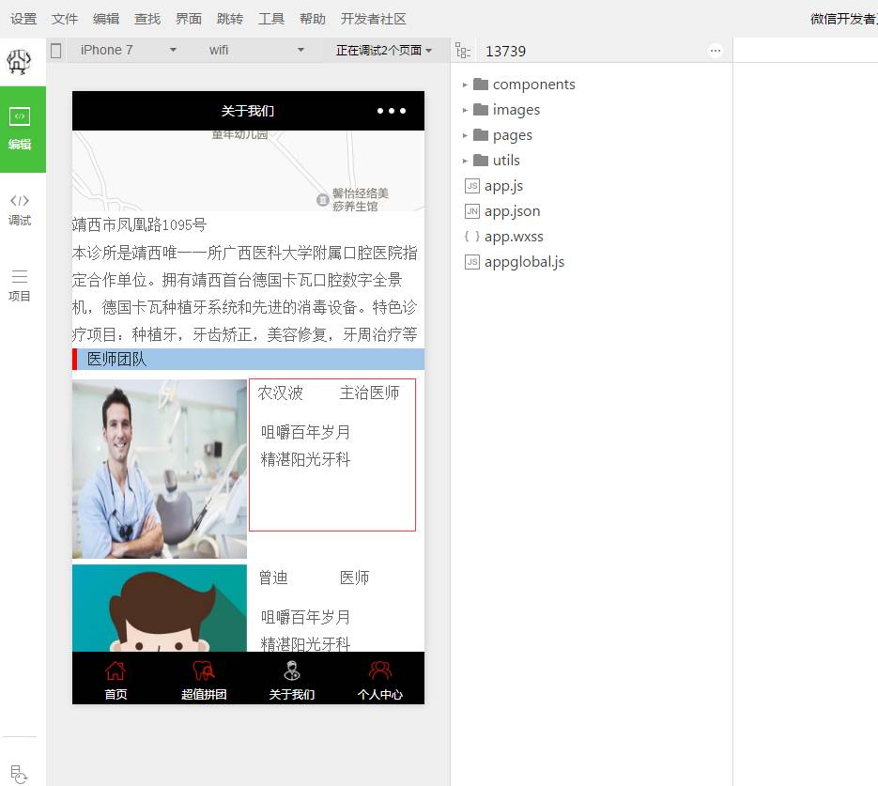
Task: Open the 工具 menu
Action: pyautogui.click(x=271, y=19)
